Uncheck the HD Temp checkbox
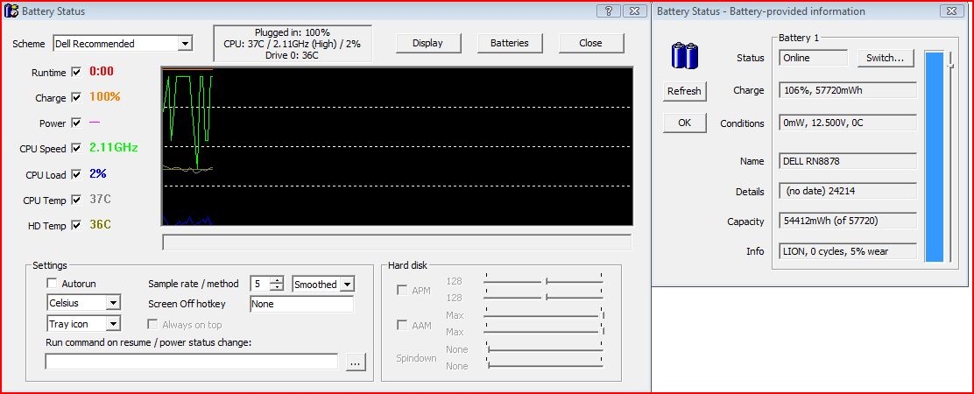Viewport: 974px width, 394px height. click(x=76, y=225)
